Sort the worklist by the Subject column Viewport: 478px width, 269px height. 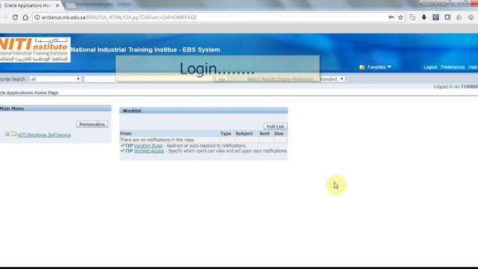244,134
